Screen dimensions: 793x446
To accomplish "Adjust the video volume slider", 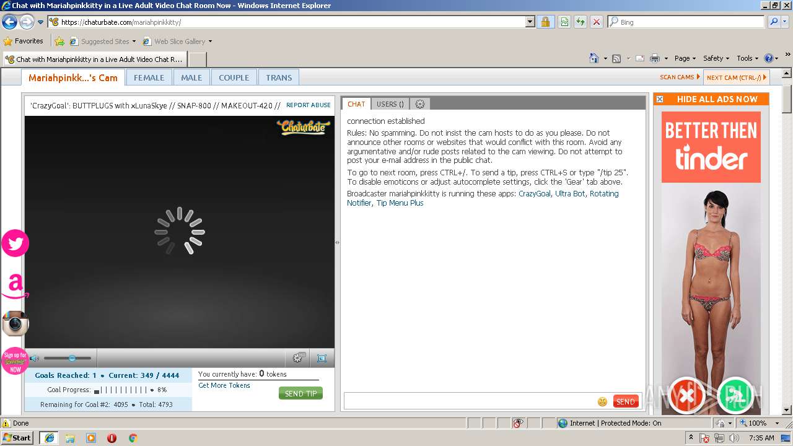I will [68, 358].
